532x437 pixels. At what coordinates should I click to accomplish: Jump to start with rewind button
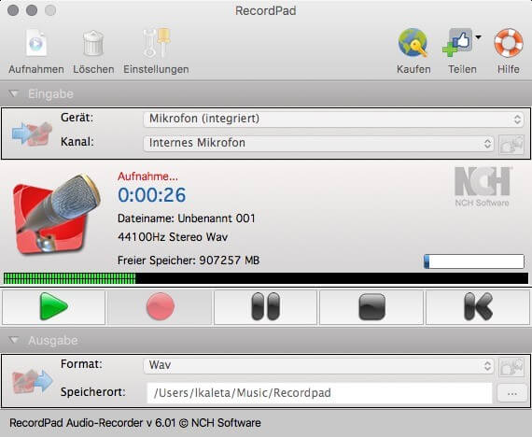[478, 307]
